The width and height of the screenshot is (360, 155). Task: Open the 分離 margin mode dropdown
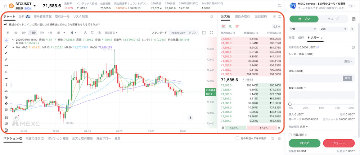[x=303, y=29]
